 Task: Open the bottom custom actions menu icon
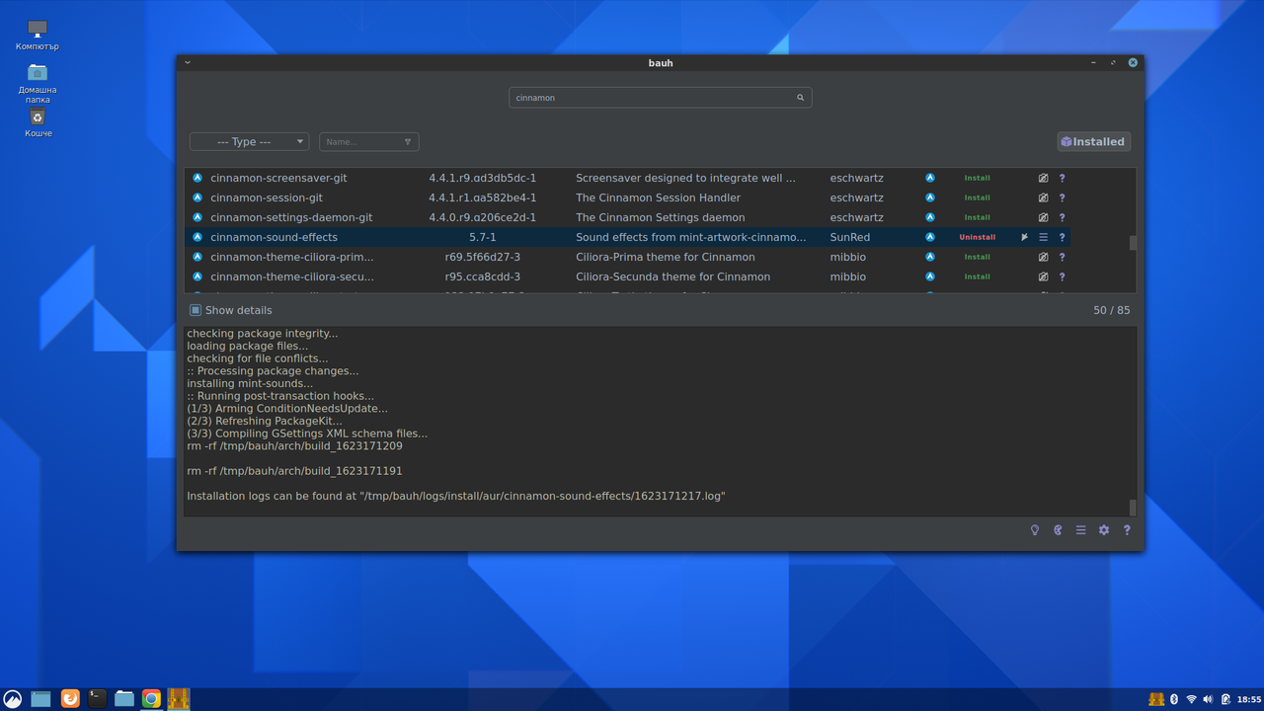1080,530
